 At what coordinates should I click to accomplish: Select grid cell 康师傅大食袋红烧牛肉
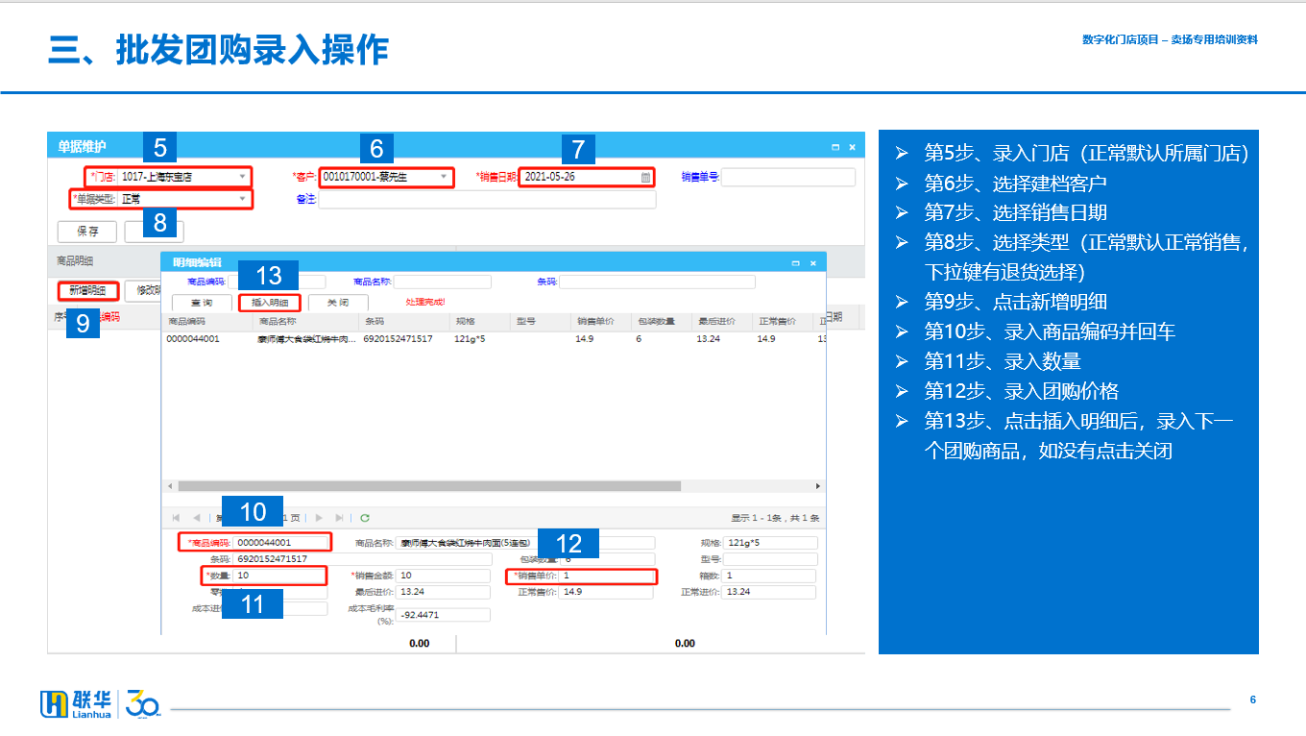point(306,338)
